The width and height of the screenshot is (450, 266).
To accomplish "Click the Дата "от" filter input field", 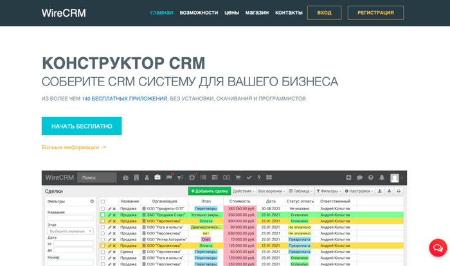I will [73, 244].
